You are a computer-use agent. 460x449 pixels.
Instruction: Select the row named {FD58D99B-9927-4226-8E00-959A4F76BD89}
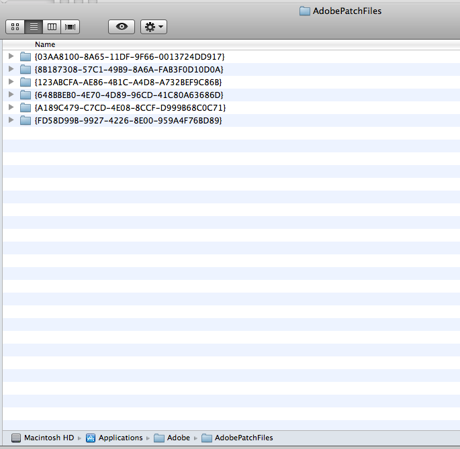(x=231, y=121)
